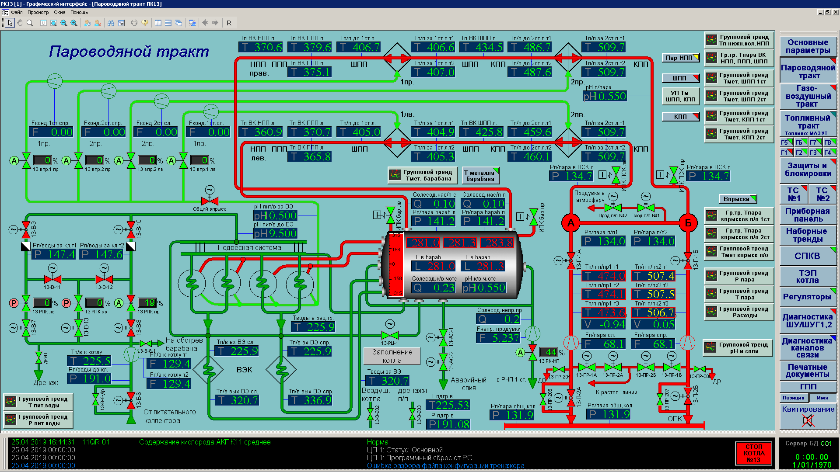Click СТОП КОТЛА №13 button
This screenshot has width=840, height=472.
(753, 453)
